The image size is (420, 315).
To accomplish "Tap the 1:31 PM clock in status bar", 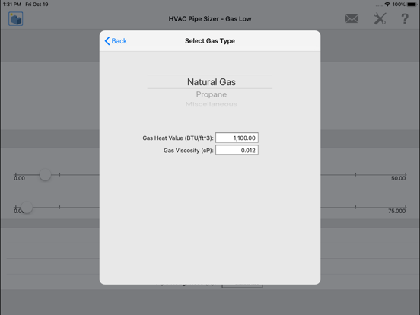I will [11, 5].
